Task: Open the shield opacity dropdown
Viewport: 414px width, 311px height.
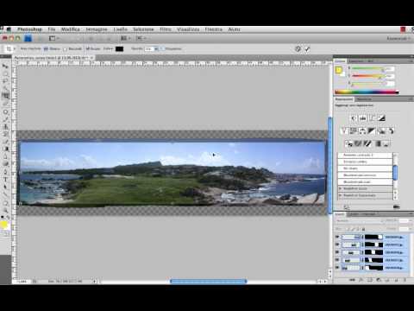Action: tap(156, 49)
